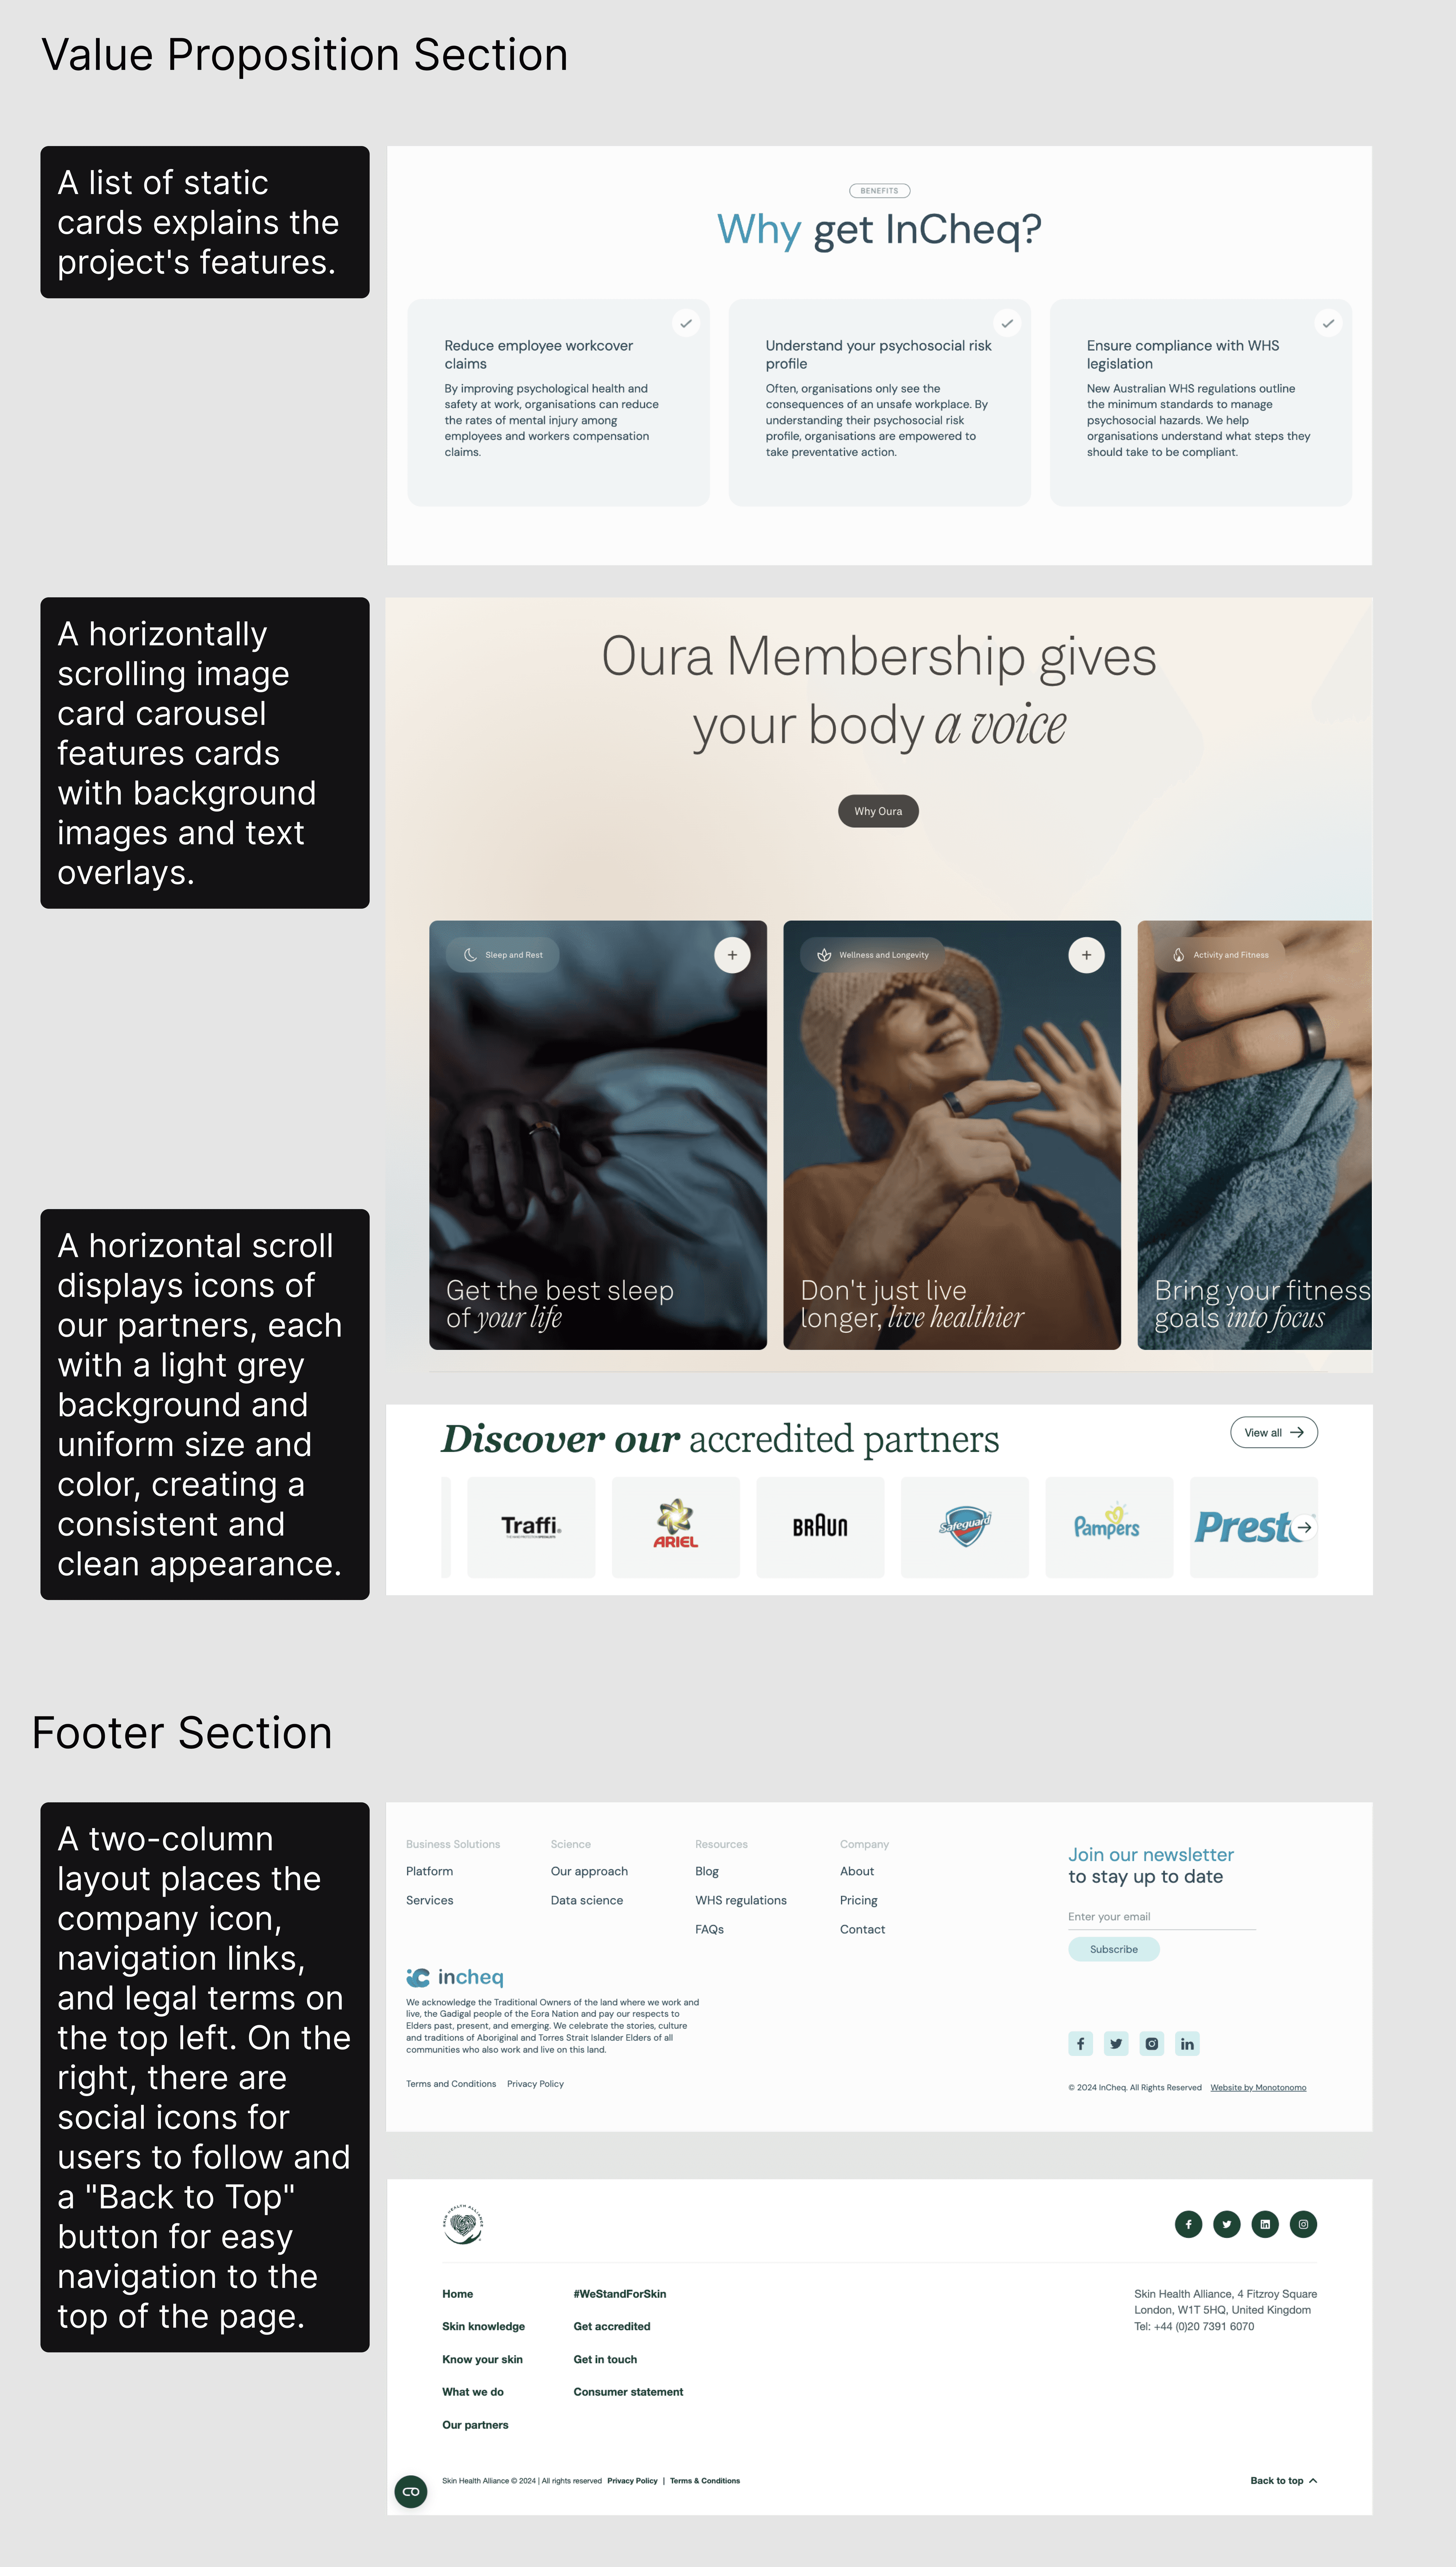Click the light blue Twitter icon in InCheq footer

(1116, 2043)
